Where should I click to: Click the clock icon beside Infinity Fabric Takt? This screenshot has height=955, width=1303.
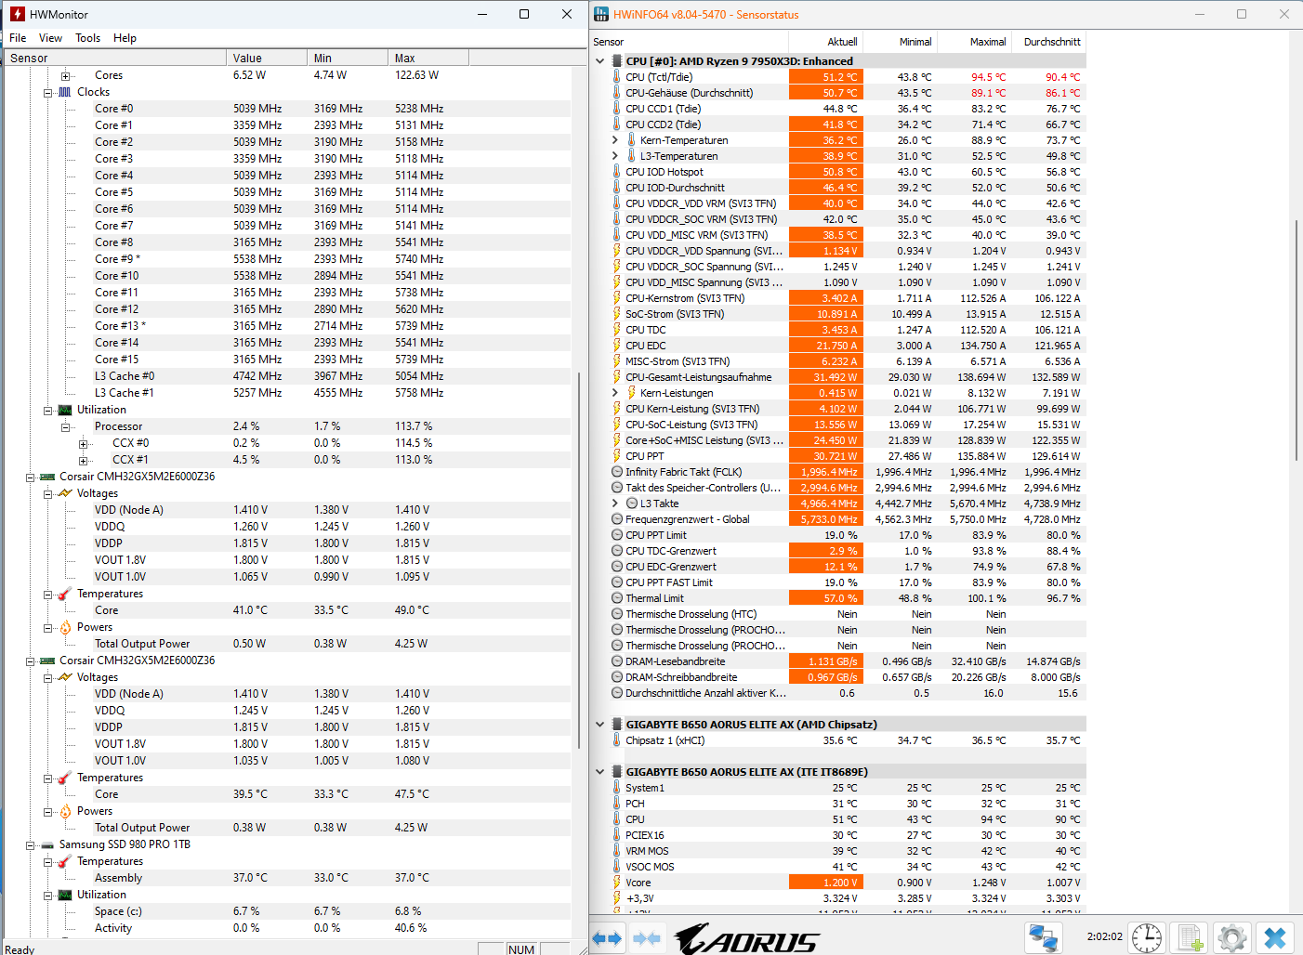tap(616, 472)
